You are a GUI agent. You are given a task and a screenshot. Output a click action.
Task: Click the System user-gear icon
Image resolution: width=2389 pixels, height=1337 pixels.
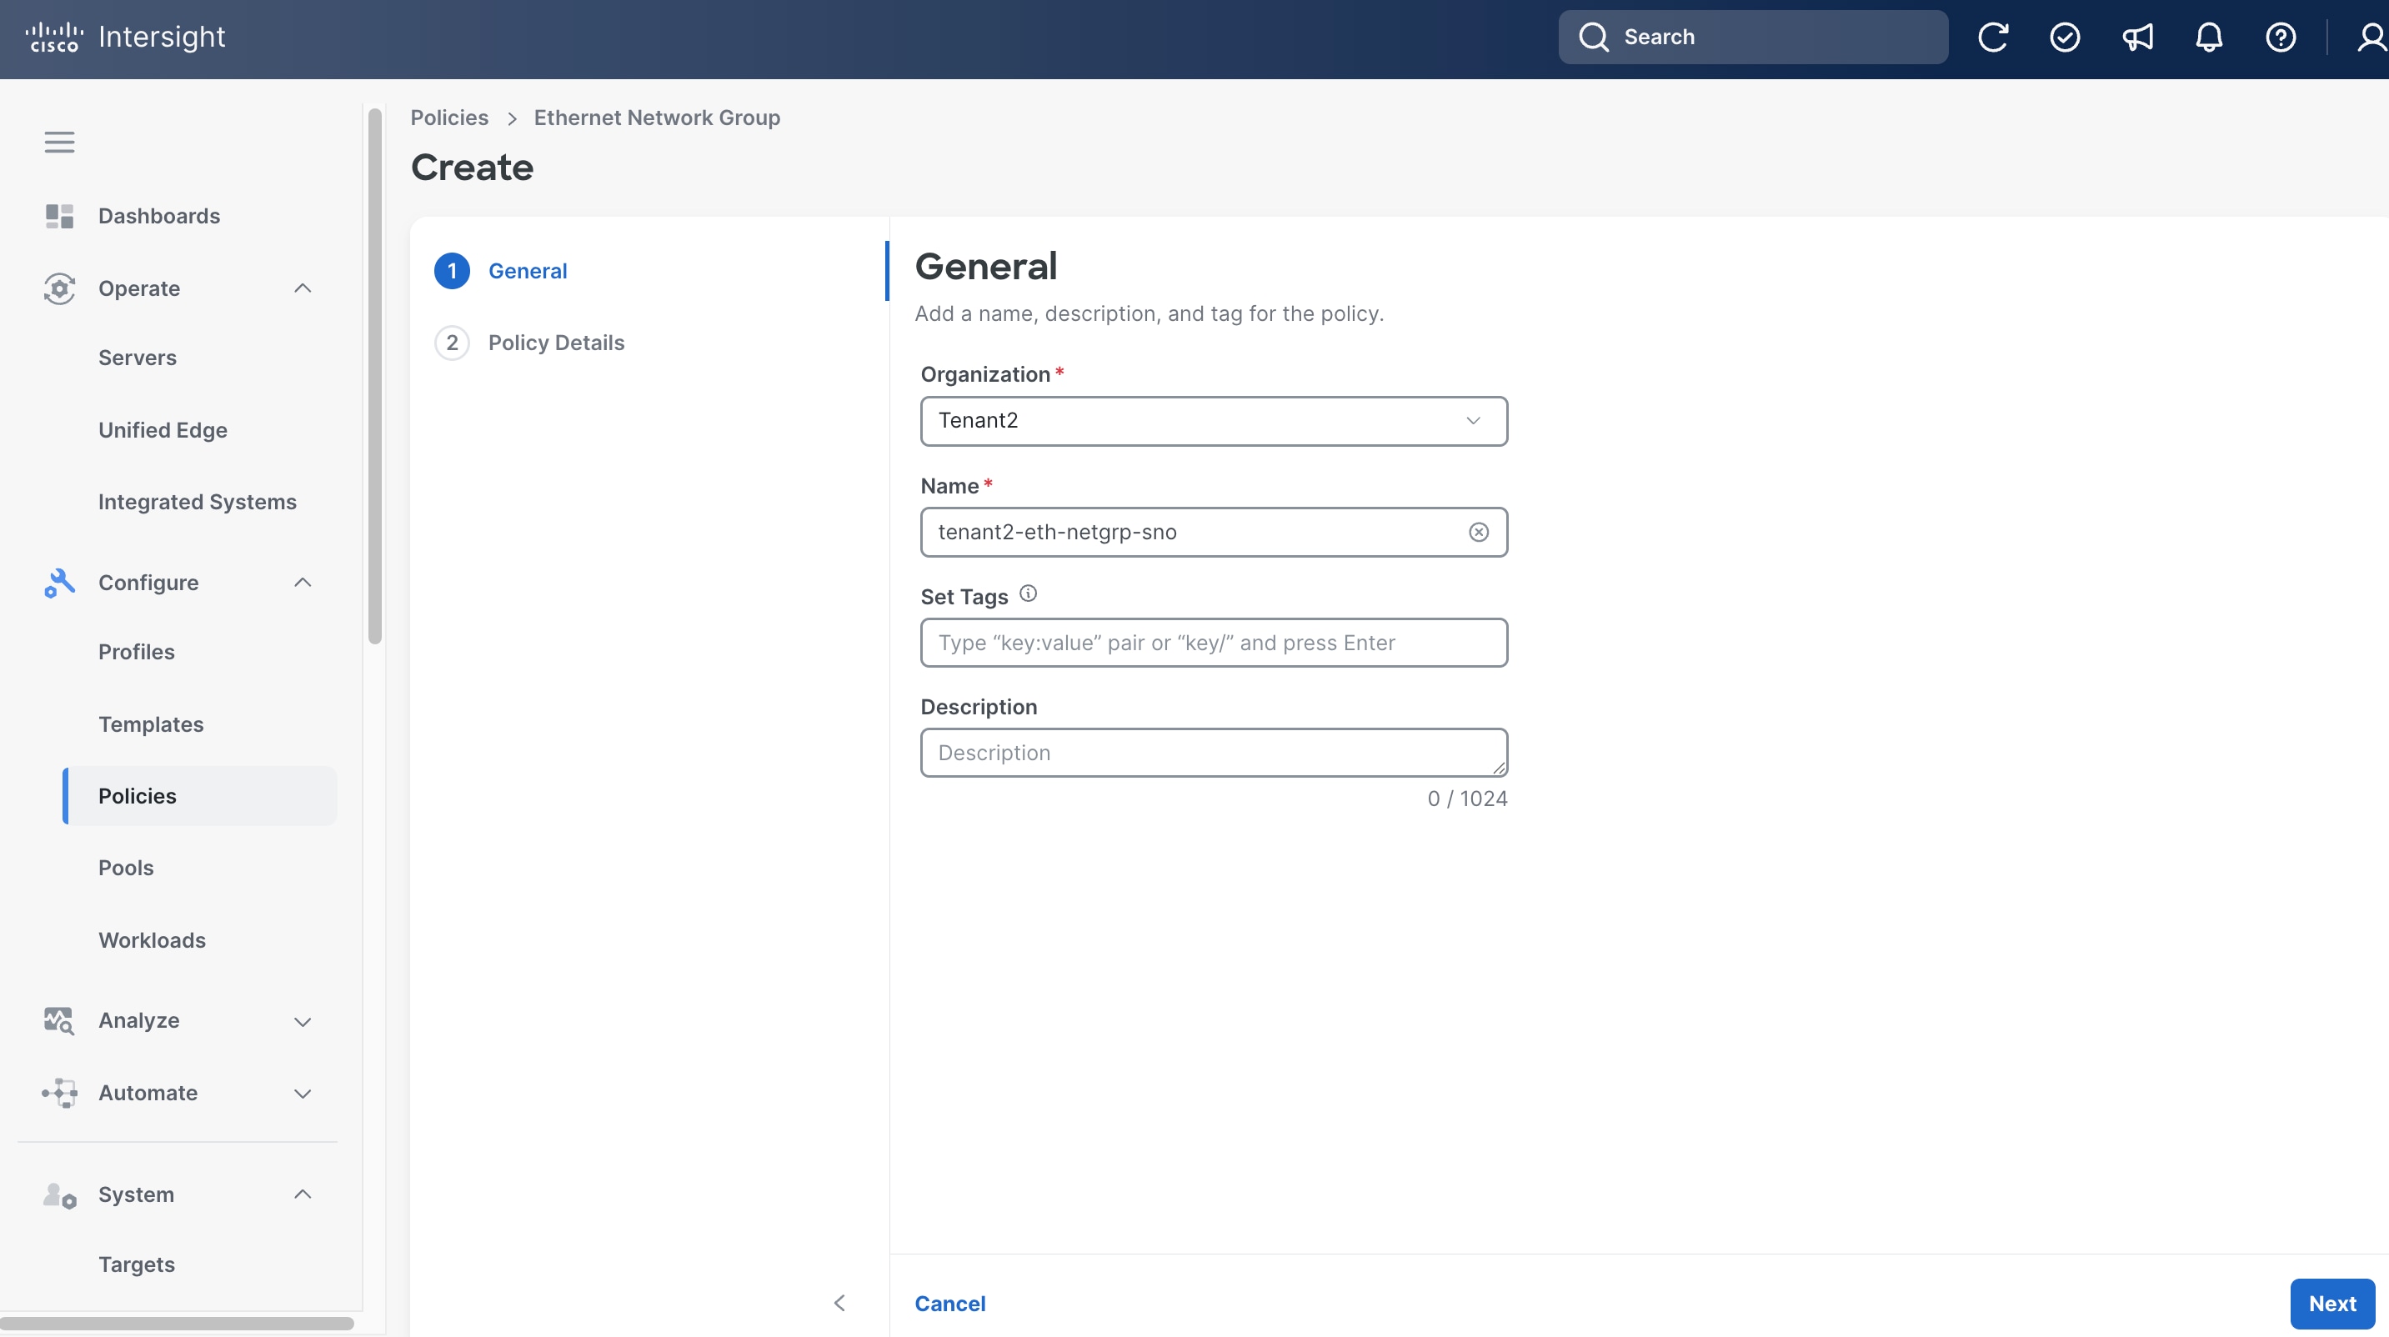tap(59, 1195)
